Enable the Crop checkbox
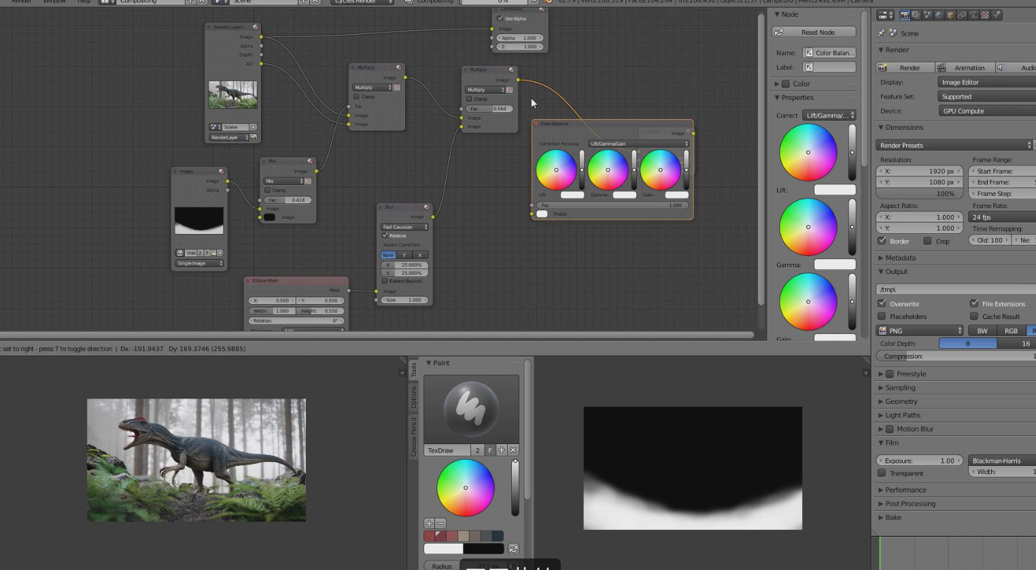Image resolution: width=1036 pixels, height=570 pixels. (927, 241)
